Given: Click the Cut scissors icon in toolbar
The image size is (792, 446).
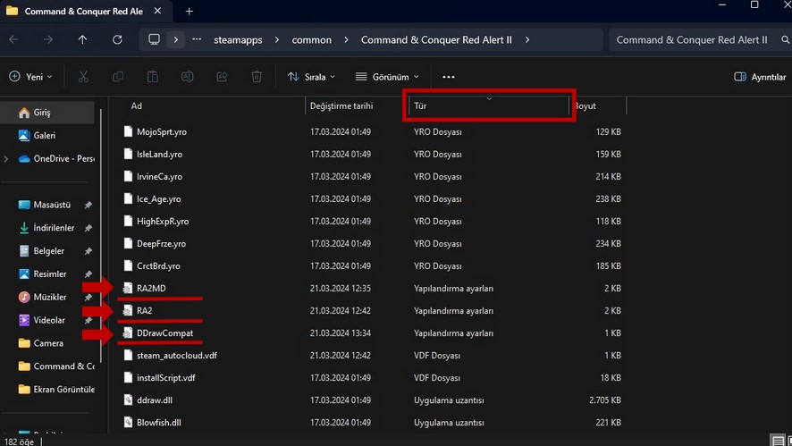Looking at the screenshot, I should 83,77.
